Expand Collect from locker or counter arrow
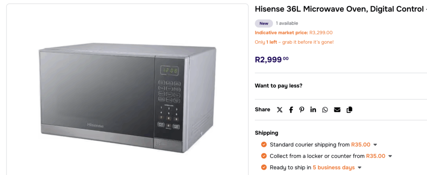Screen dimensions: 427x175 tap(390, 156)
